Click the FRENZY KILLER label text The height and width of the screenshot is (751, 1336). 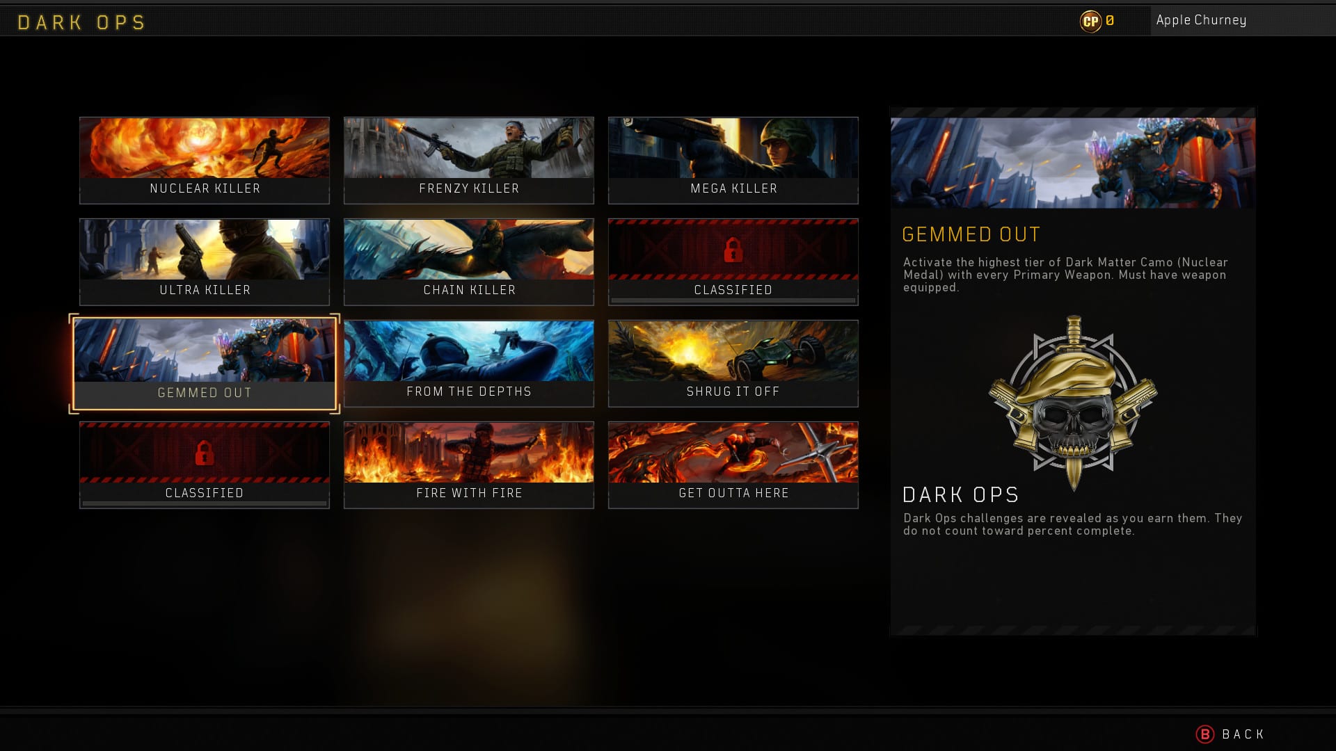(x=469, y=188)
